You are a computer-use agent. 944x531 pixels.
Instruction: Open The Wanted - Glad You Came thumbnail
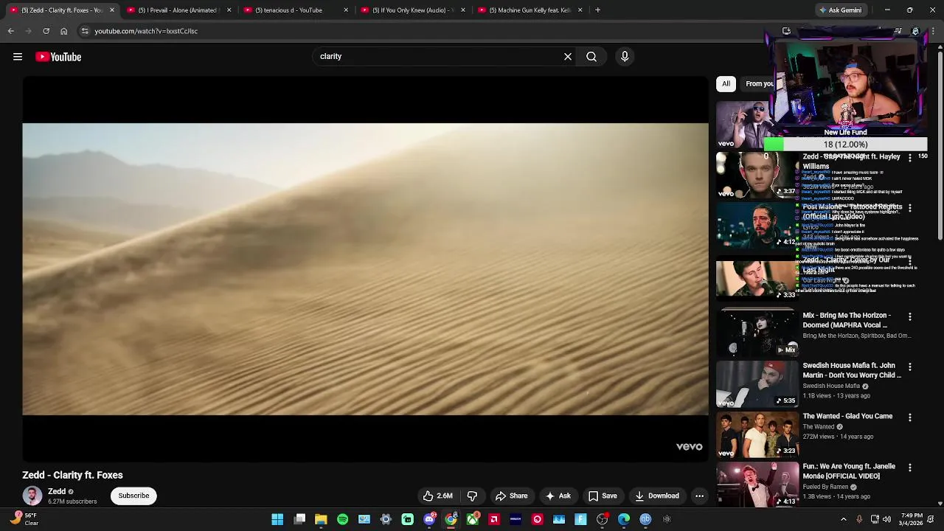757,435
